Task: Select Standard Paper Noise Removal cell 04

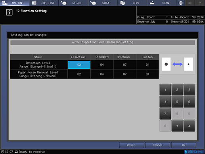Action: 102,74
